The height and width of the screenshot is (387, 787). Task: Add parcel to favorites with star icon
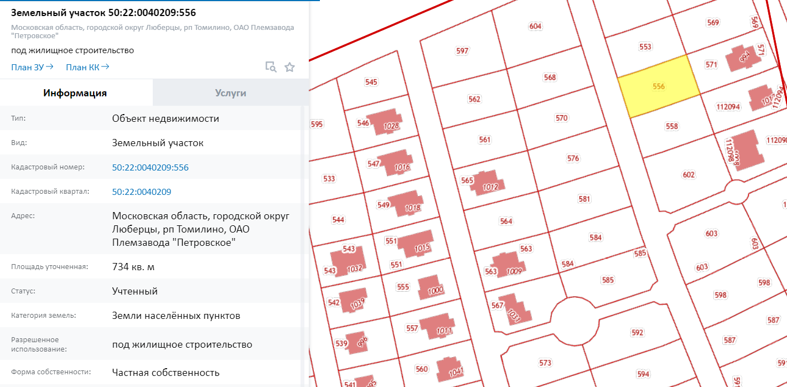pos(289,67)
